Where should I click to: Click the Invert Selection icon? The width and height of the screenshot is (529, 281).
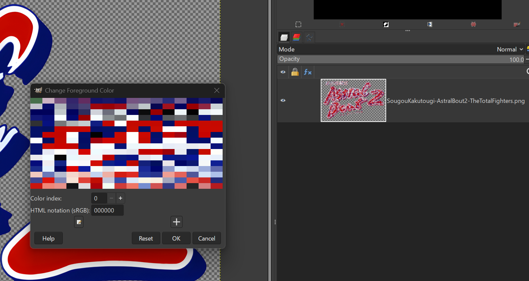386,24
